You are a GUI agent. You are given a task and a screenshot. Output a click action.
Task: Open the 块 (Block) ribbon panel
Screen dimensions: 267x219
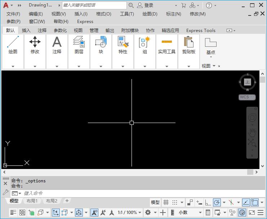101,45
